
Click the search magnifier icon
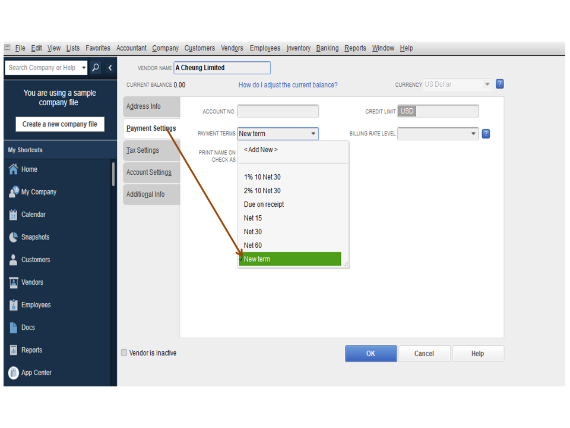(x=96, y=67)
